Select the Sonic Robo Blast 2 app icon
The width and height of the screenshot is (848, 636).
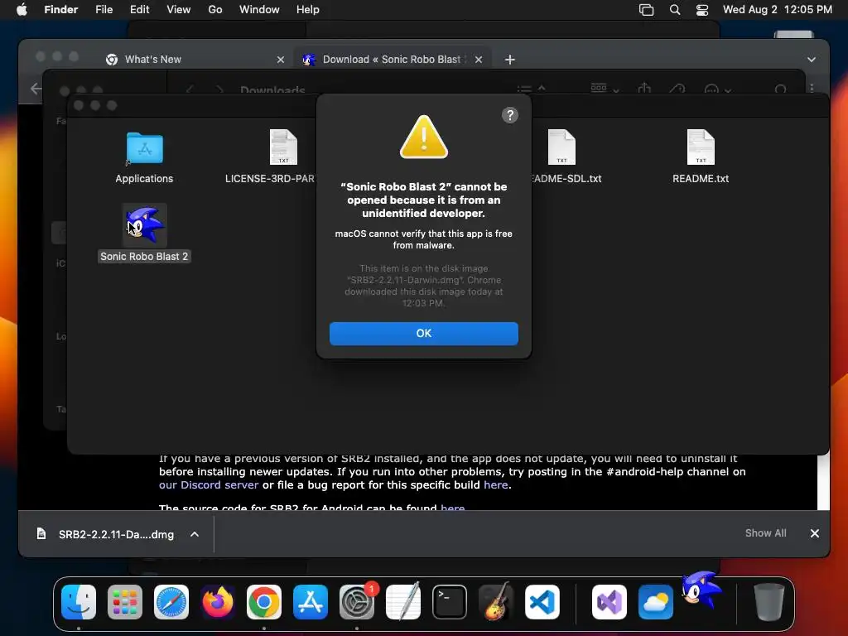point(144,225)
